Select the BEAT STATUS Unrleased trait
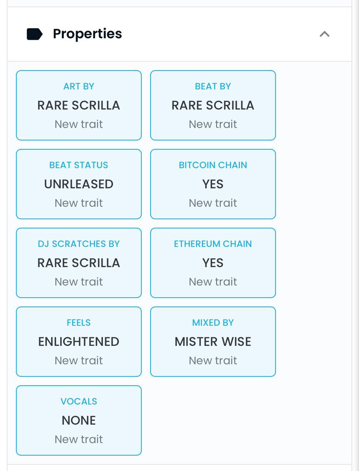Screen dimensions: 359x471 coord(79,184)
